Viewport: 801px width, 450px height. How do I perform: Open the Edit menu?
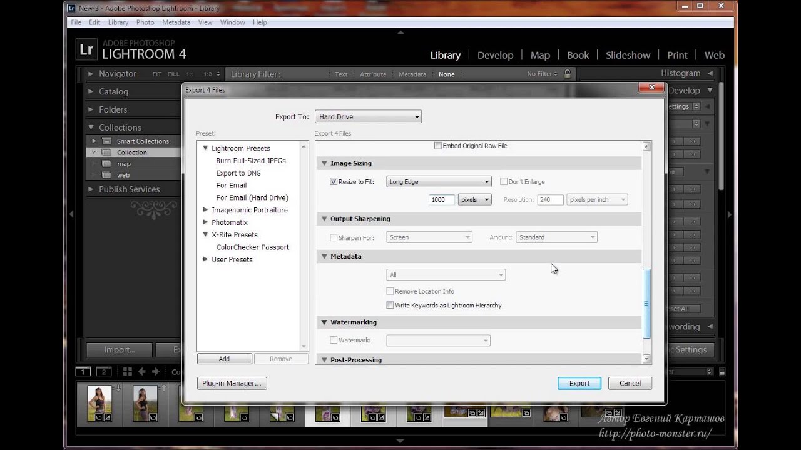click(x=94, y=22)
